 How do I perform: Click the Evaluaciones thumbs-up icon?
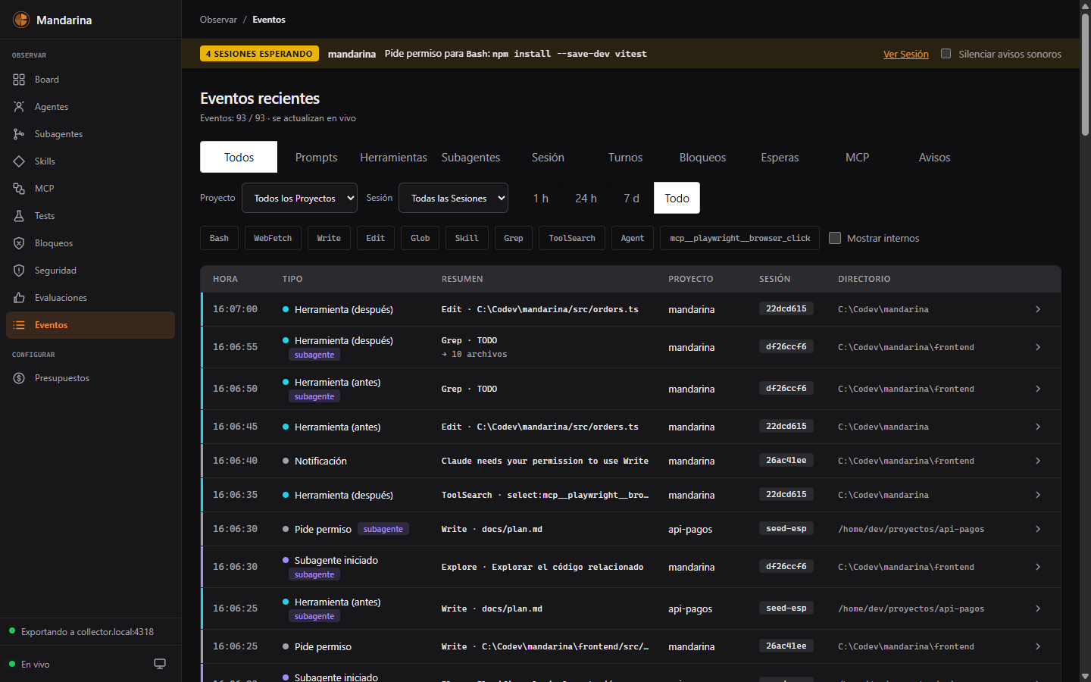[x=19, y=298]
